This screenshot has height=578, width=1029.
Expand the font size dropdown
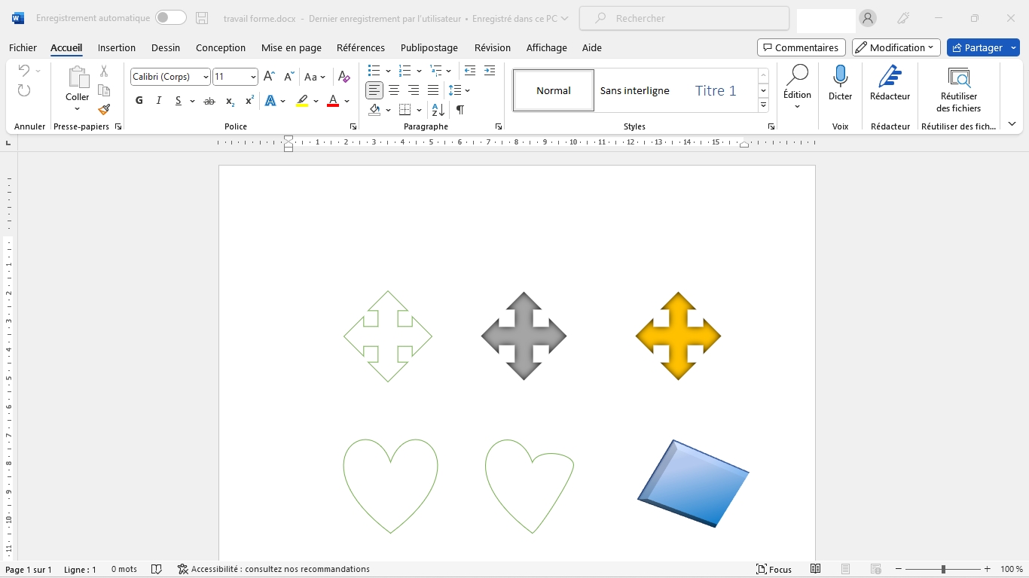click(x=253, y=77)
